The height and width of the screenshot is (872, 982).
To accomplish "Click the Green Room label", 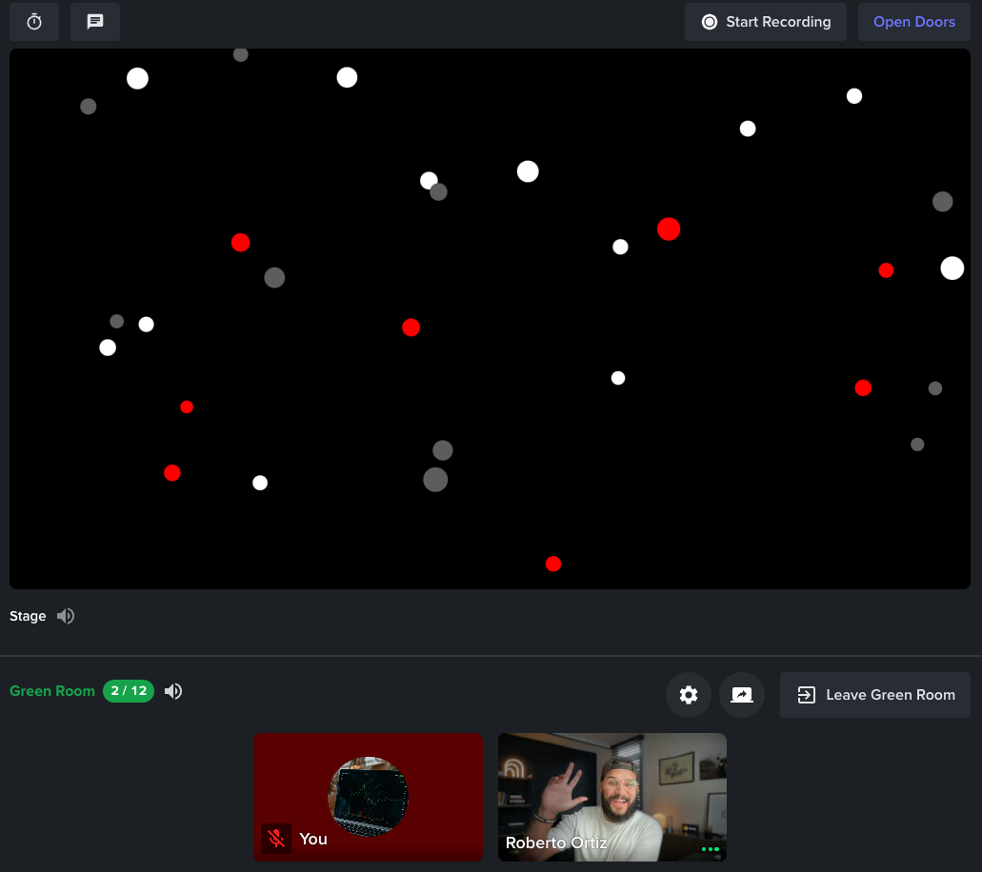I will pyautogui.click(x=52, y=691).
